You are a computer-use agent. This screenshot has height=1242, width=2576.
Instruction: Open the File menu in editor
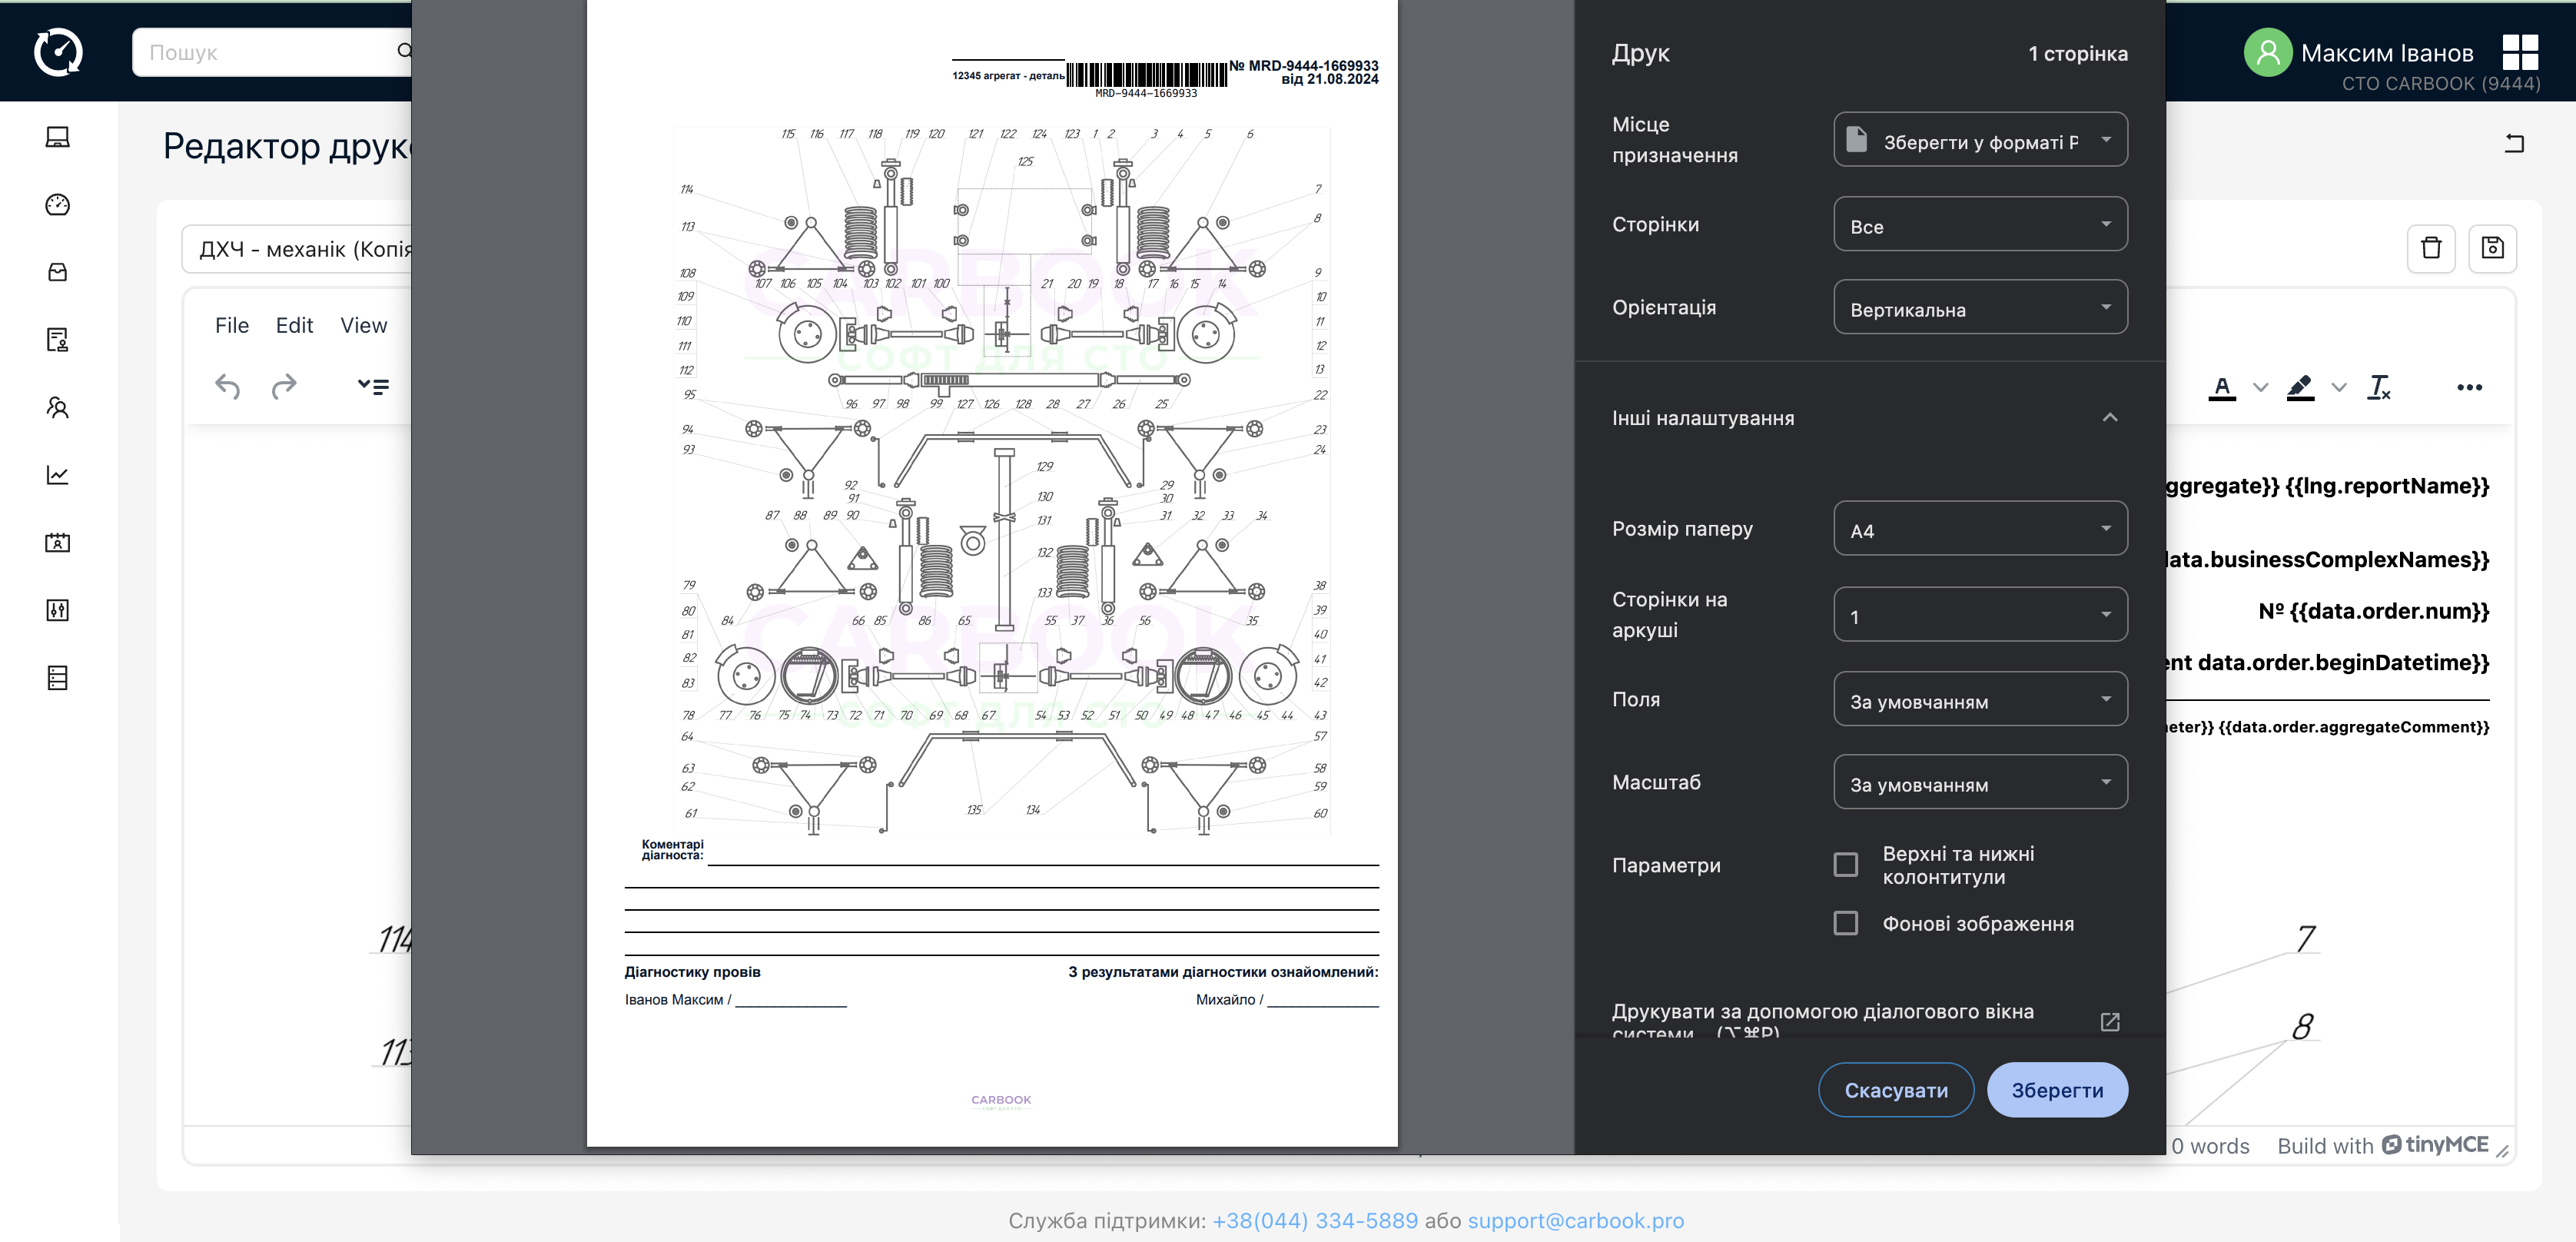pos(232,325)
